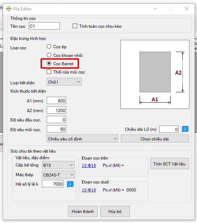Choose the Cọc khoan nhồi pile type
Viewport: 197px width, 223px height.
(49, 55)
